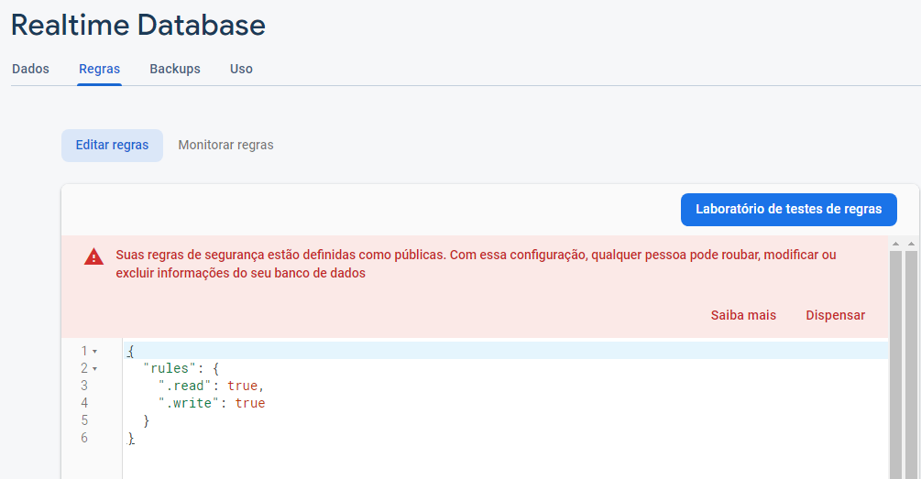Image resolution: width=921 pixels, height=479 pixels.
Task: Collapse the rules block fold on line 2
Action: tap(94, 369)
